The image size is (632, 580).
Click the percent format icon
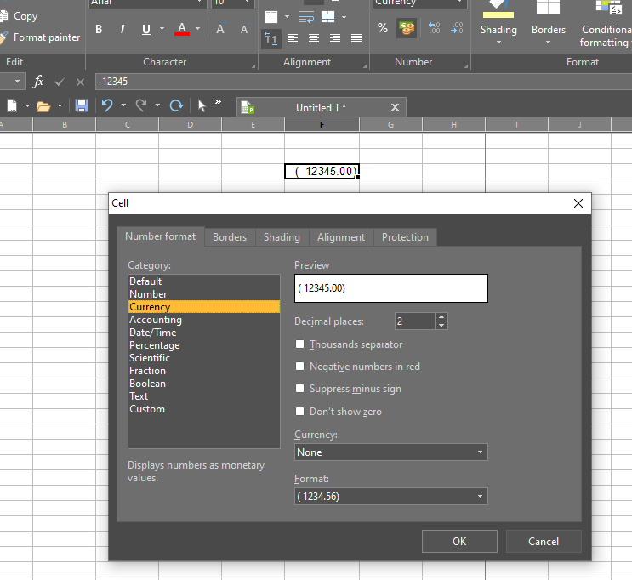383,29
